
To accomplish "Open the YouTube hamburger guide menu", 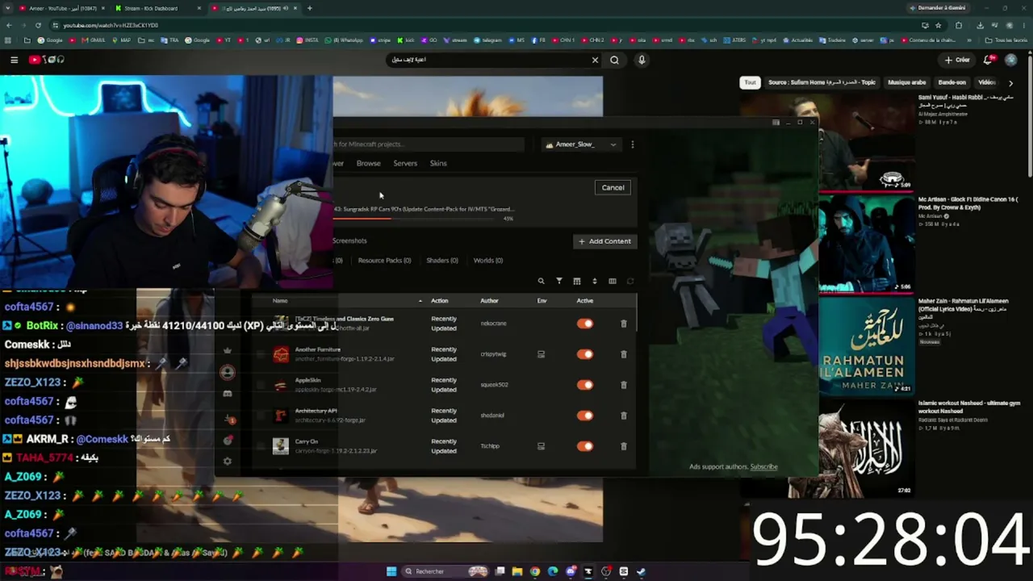I will pos(14,60).
